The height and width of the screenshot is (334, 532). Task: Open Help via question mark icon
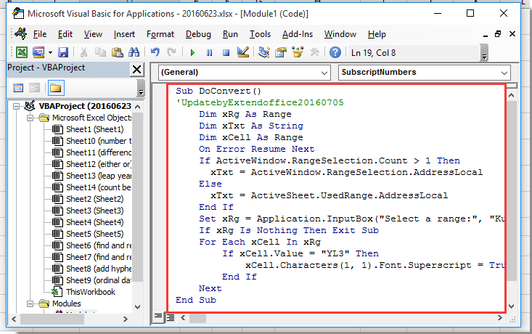pyautogui.click(x=335, y=52)
